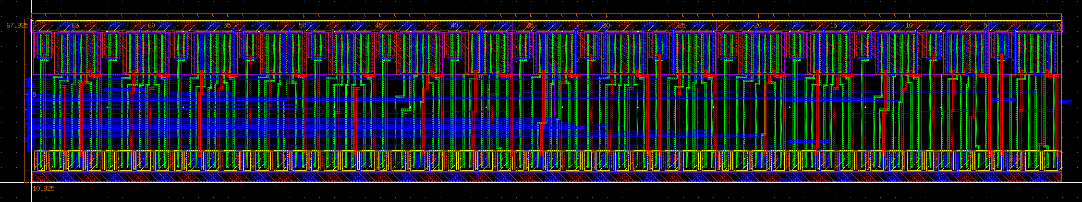This screenshot has height=202, width=1082.
Task: Click the vertical ruler label 5 at left
Action: pos(34,95)
